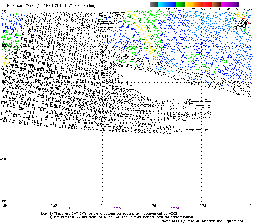
Task: Click the title 'Rapidsact Winds(12.5KM) 20141221 descending'
Action: tap(51, 6)
